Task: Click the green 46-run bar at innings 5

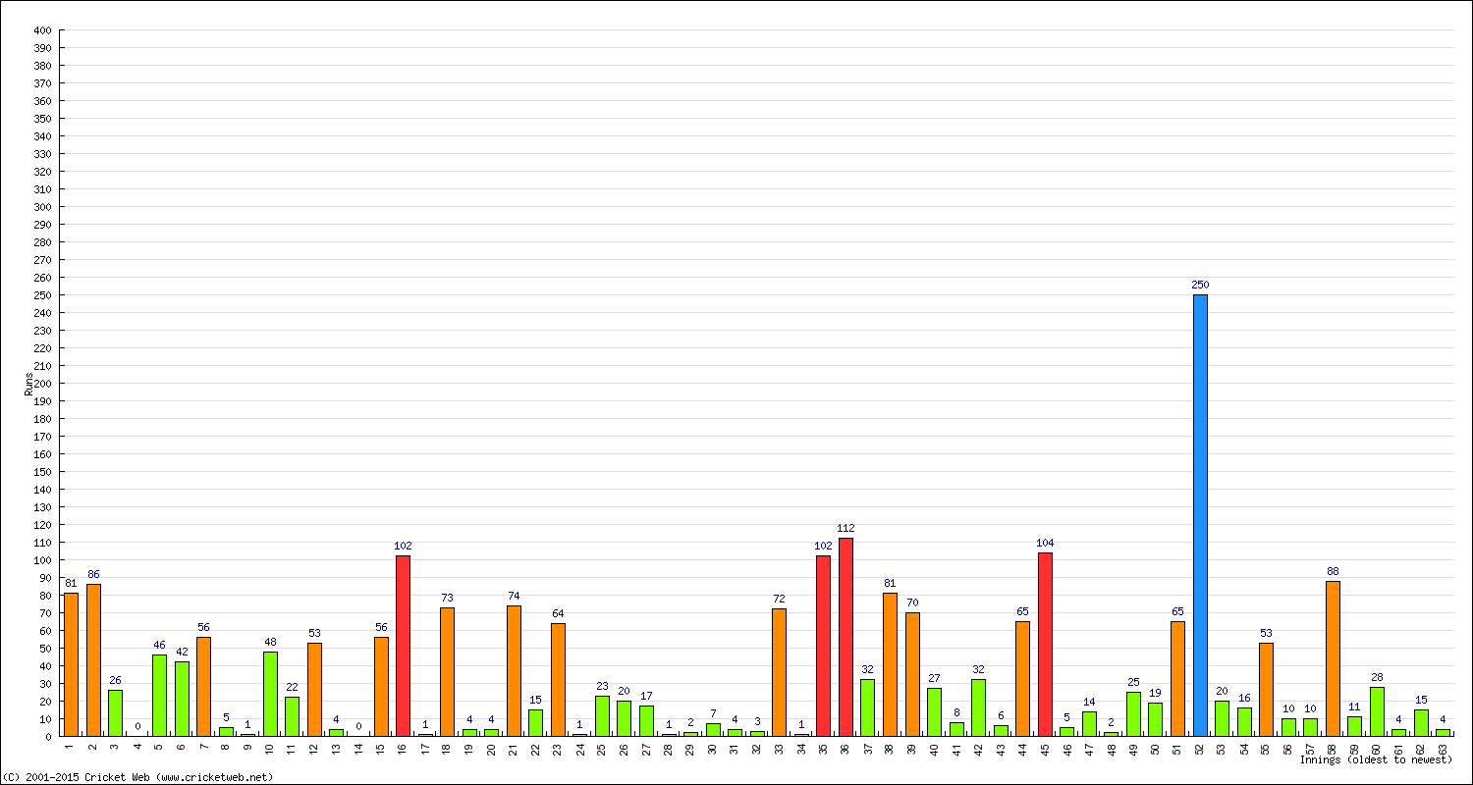Action: (x=159, y=695)
